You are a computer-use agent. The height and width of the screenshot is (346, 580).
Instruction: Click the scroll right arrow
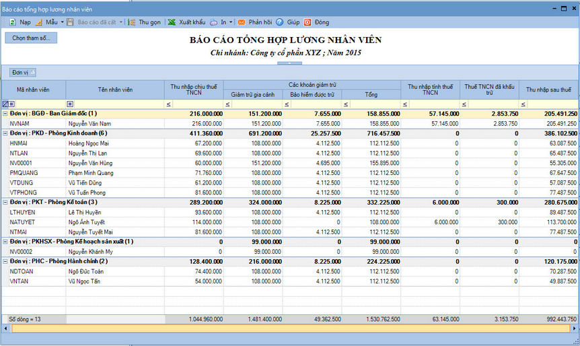(x=574, y=328)
